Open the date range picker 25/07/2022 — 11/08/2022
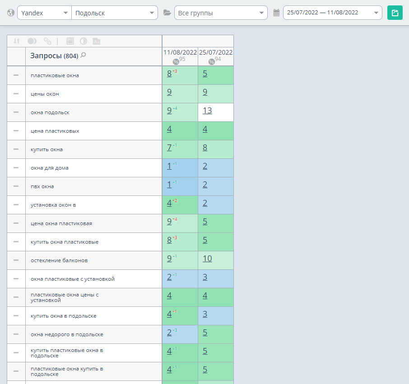Screen dimensions: 409x384 pos(332,13)
